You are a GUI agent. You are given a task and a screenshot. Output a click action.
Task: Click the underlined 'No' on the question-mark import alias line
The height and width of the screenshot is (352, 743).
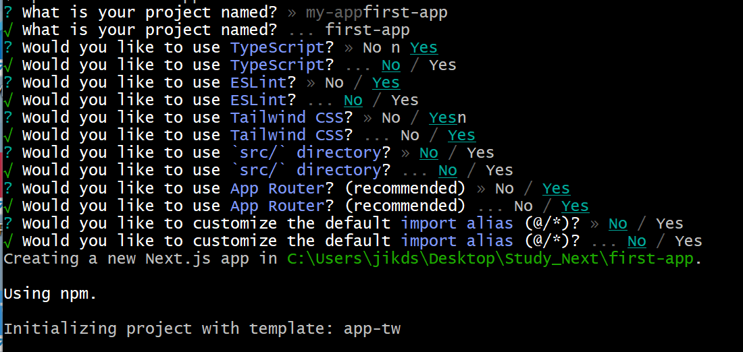coord(618,224)
